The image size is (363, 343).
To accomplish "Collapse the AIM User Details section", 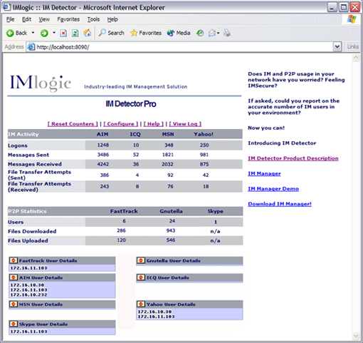I will 14,277.
